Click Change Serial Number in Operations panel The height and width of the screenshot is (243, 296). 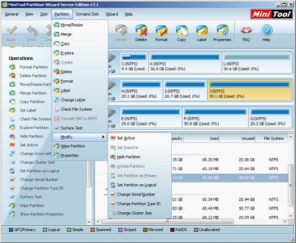39,180
